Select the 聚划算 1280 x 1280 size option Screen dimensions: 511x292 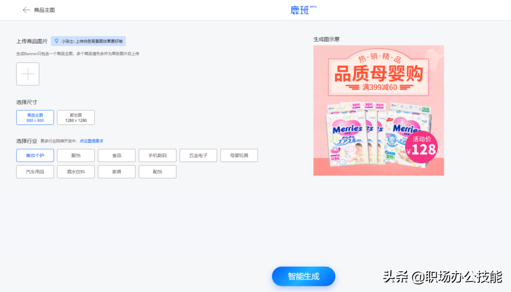pos(76,117)
